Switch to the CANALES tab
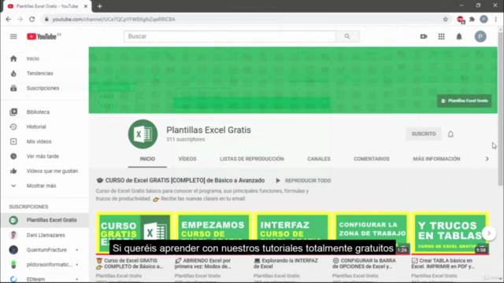Screen dimensions: 504x283 pyautogui.click(x=318, y=159)
